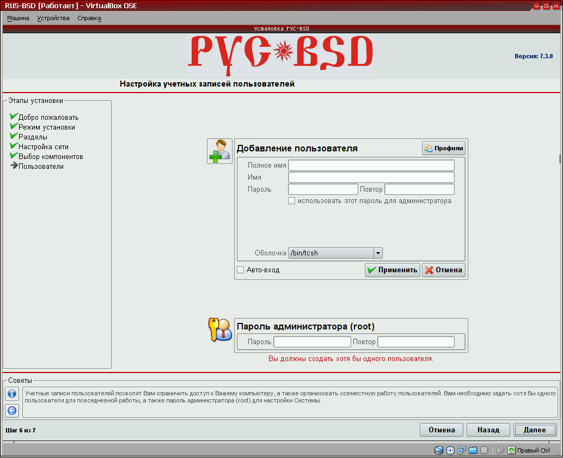563x458 pixels.
Task: Click the red user-required warning text
Action: pyautogui.click(x=351, y=359)
